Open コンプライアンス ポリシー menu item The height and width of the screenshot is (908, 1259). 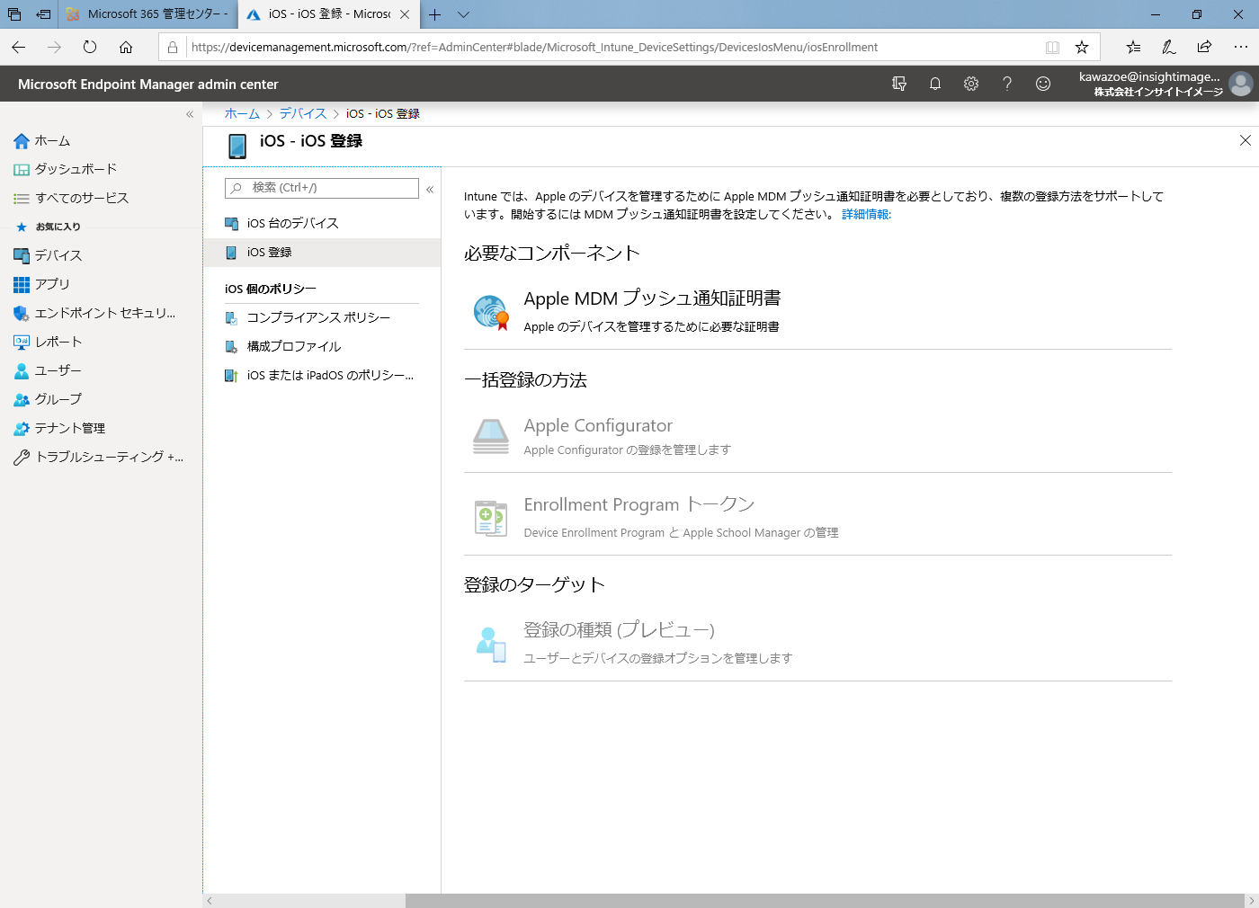pos(322,317)
